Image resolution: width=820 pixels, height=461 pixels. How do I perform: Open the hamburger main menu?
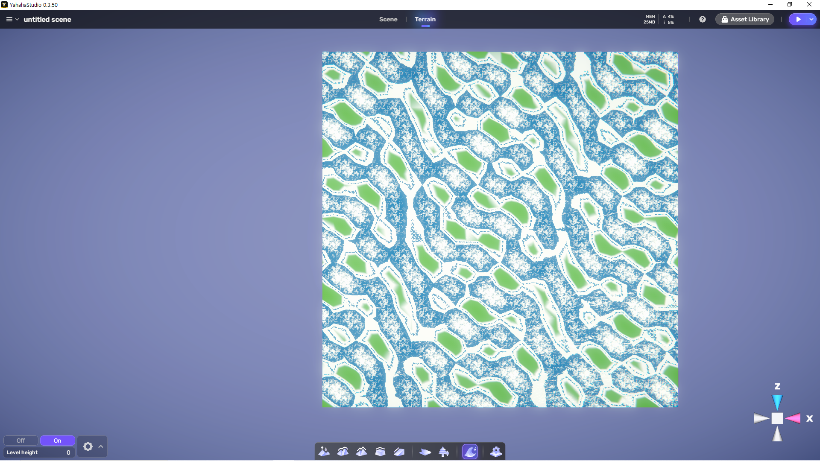point(9,19)
